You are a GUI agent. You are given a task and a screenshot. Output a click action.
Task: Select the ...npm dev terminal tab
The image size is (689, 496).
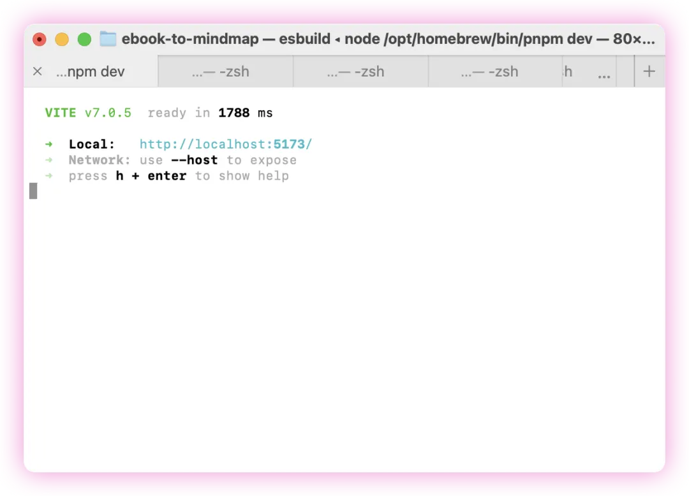click(x=91, y=71)
